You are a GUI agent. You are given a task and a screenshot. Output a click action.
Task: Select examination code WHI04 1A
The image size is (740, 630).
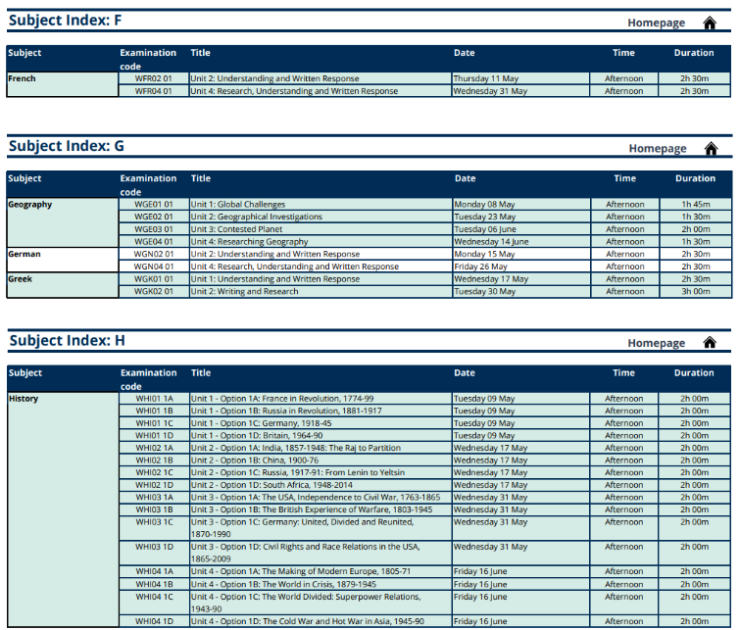(x=154, y=571)
